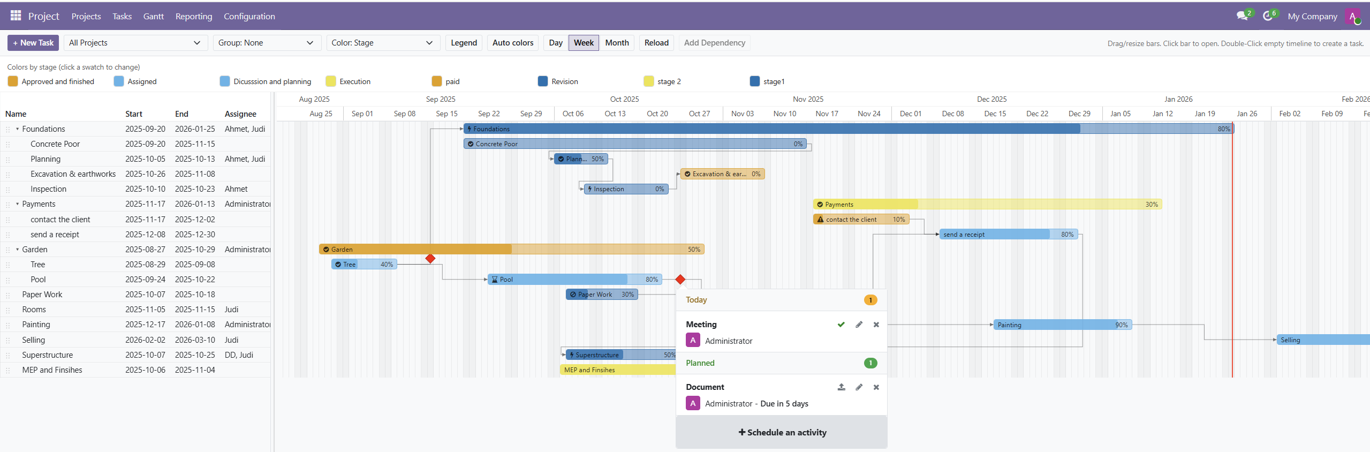Viewport: 1370px width, 452px height.
Task: Open the Configuration menu
Action: click(249, 17)
